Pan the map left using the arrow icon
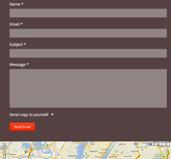Screen dimensions: 171x159 click(x=3, y=147)
